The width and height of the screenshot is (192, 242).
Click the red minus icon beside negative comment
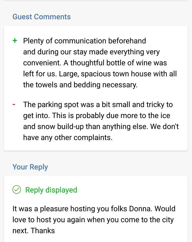click(14, 105)
